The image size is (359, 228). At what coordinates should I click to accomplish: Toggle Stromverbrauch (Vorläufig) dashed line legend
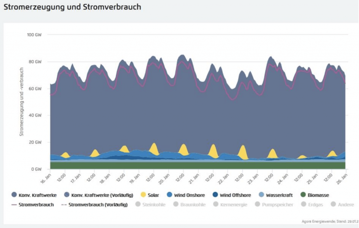(x=64, y=205)
